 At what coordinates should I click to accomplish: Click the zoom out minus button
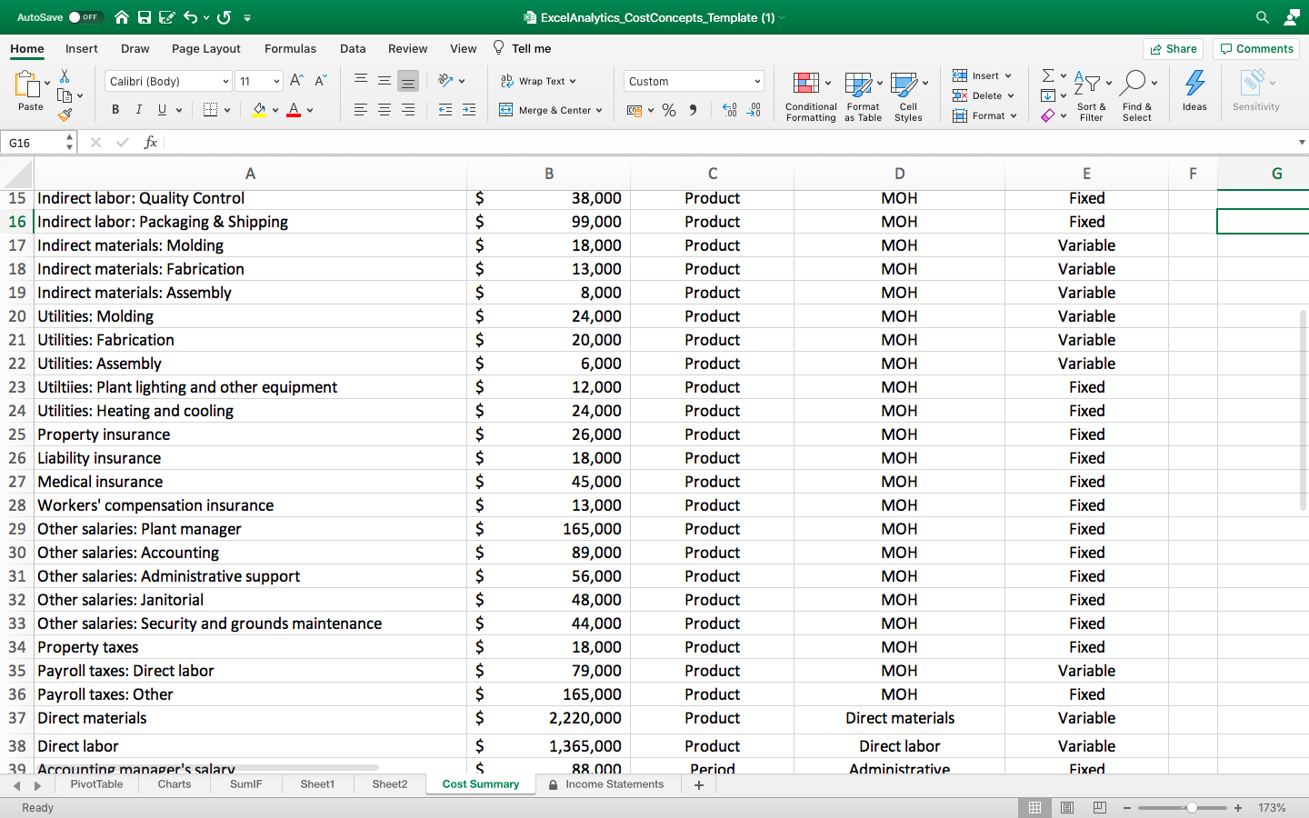1127,807
